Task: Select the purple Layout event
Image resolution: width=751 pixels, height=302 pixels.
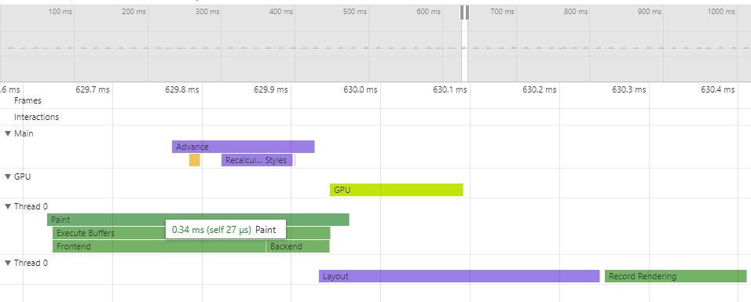Action: tap(460, 276)
